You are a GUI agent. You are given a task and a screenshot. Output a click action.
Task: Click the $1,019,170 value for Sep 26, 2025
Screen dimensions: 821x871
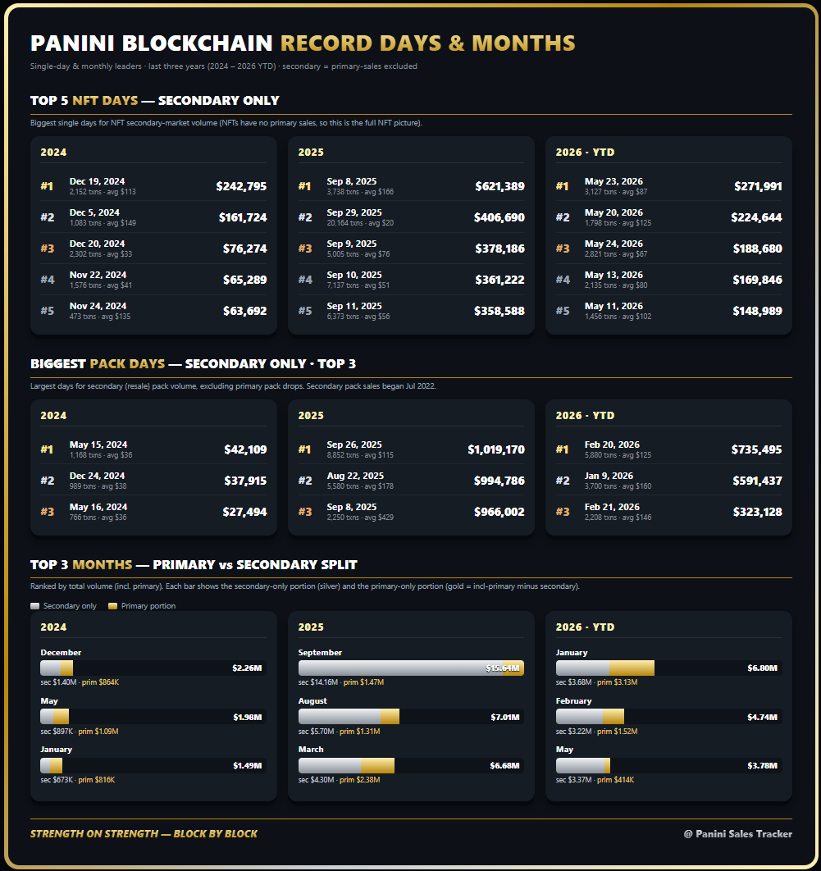click(496, 449)
